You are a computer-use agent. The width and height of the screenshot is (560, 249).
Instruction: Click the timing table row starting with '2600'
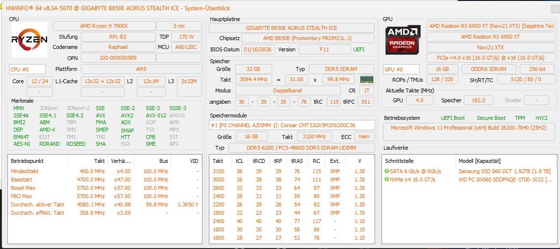click(291, 188)
